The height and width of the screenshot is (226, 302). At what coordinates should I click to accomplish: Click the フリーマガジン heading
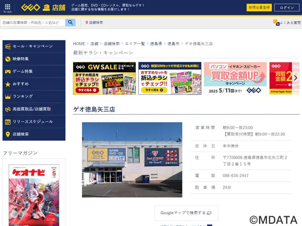(20, 153)
